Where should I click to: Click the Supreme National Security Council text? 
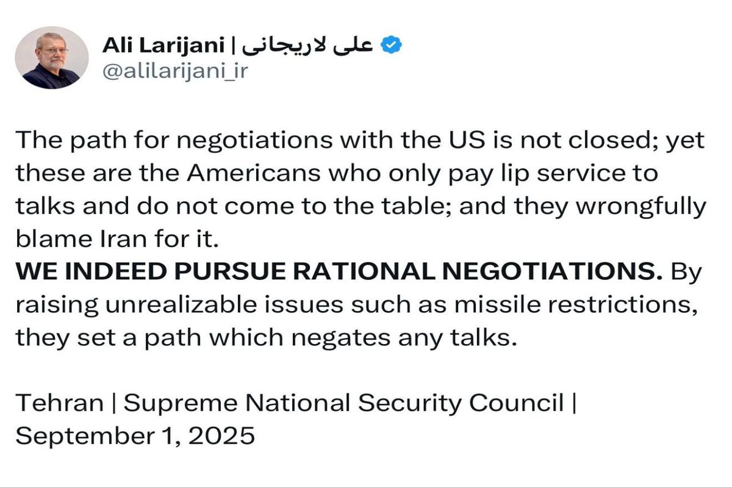(x=344, y=403)
